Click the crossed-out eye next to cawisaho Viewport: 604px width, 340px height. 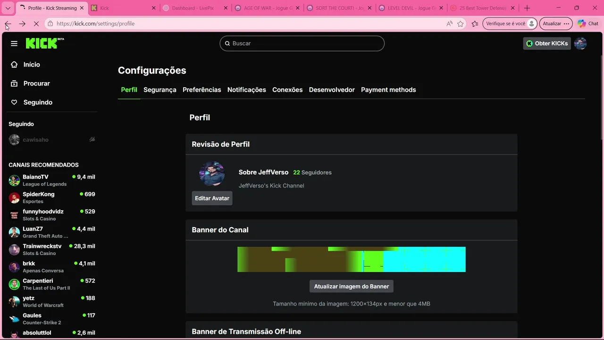[x=92, y=140]
